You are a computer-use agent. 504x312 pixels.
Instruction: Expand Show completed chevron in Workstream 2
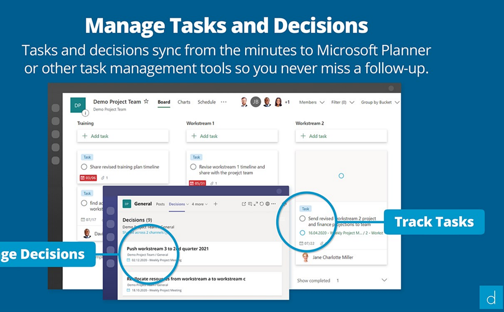(x=384, y=280)
